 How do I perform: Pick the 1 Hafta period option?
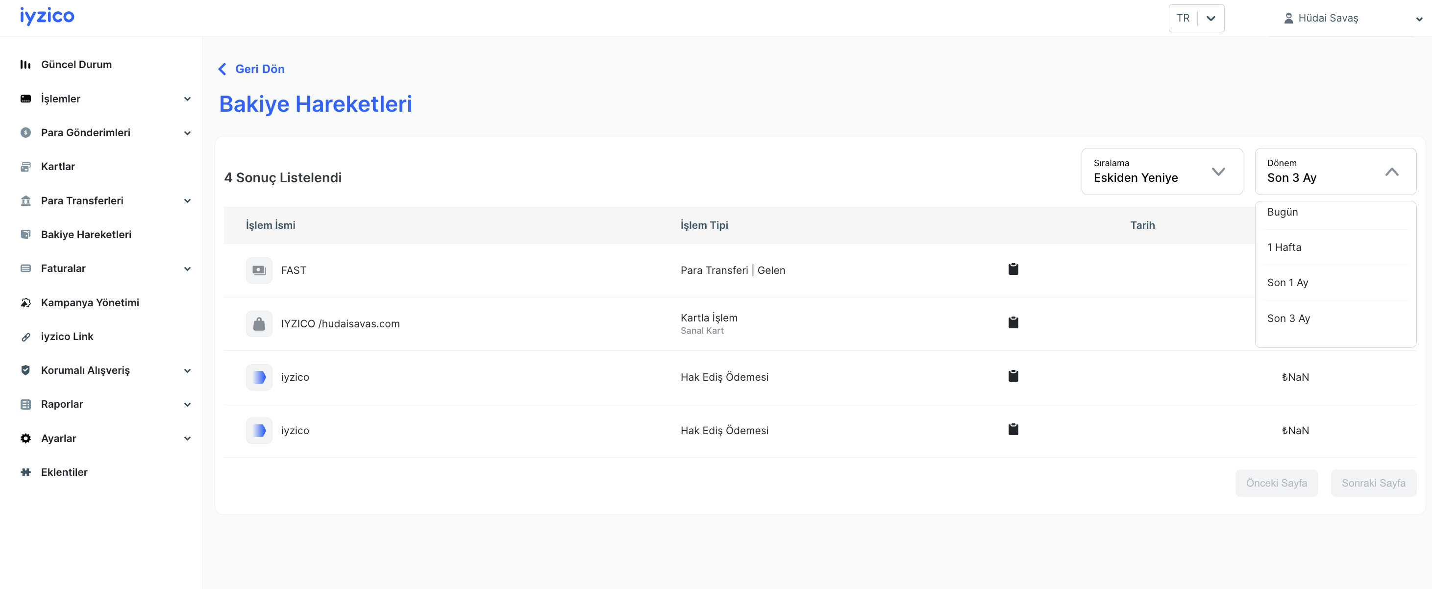click(1284, 247)
